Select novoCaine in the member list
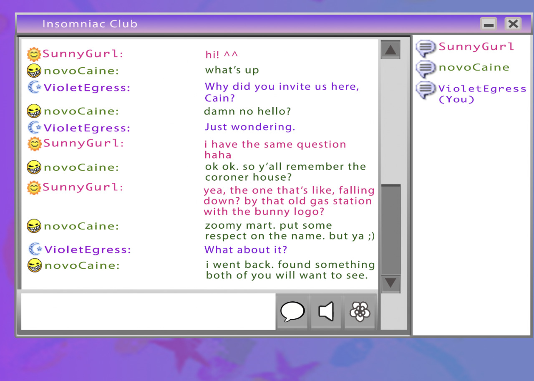 click(474, 67)
